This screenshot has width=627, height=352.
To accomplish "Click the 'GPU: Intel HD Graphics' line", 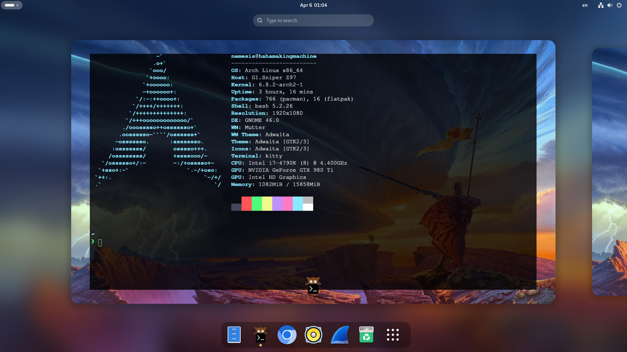I will [268, 177].
